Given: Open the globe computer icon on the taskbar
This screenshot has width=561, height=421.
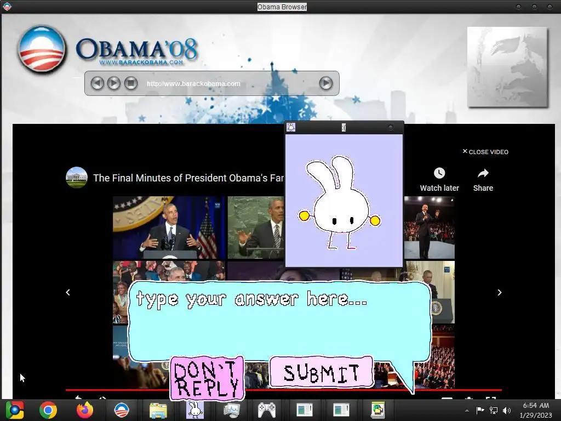Looking at the screenshot, I should 377,410.
